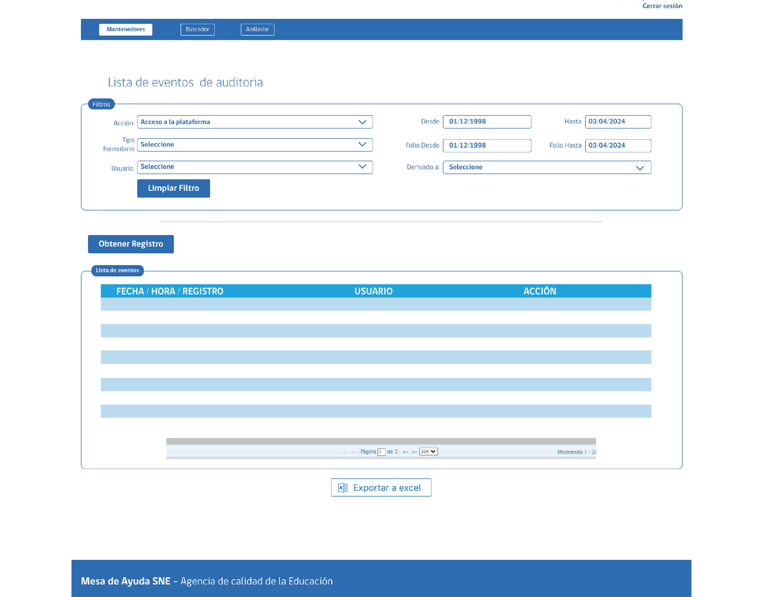Click the Excel icon in export button

click(343, 488)
